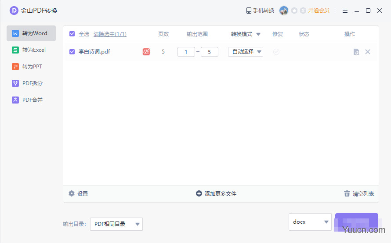Open PDF合并 merge tool
This screenshot has height=243, width=391.
(31, 100)
